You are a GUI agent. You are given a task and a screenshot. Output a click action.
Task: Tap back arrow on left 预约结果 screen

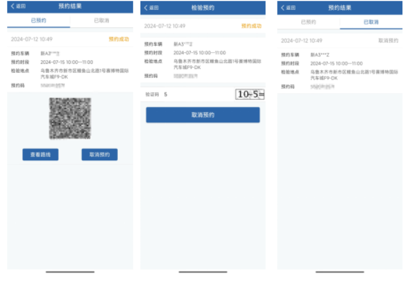click(x=12, y=6)
